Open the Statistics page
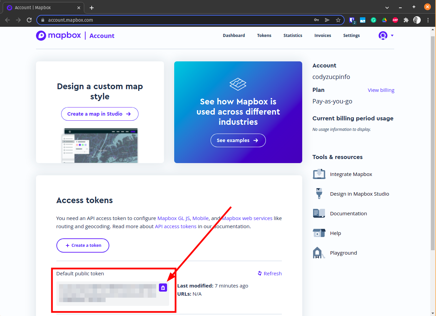The height and width of the screenshot is (316, 436). 293,35
